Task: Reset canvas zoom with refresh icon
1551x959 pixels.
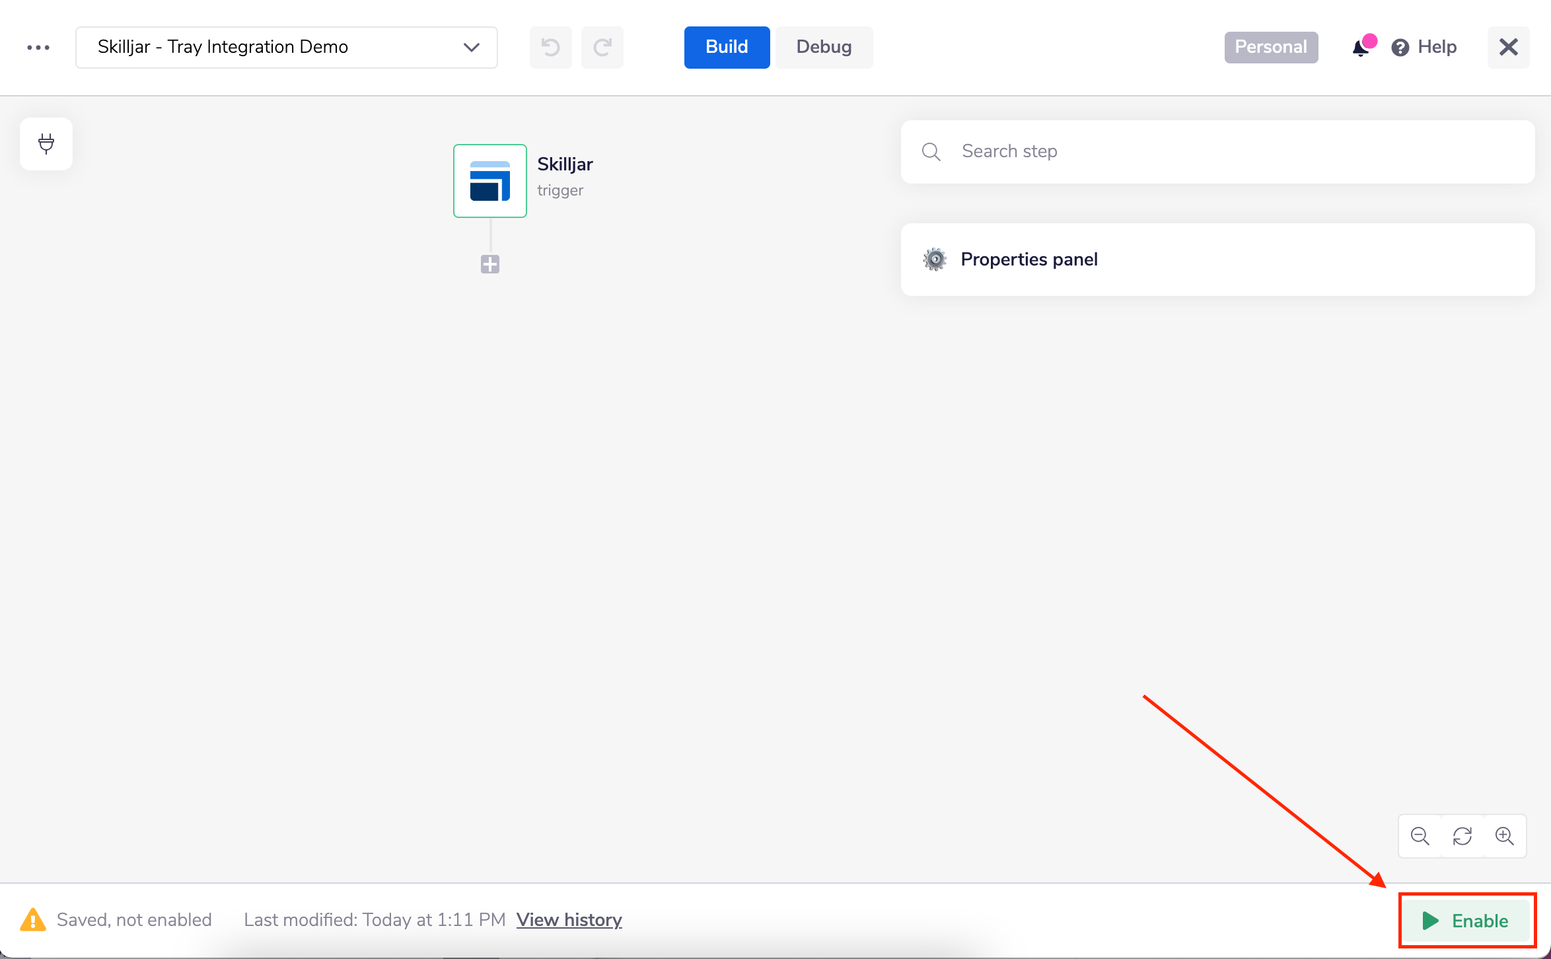Action: [1462, 836]
